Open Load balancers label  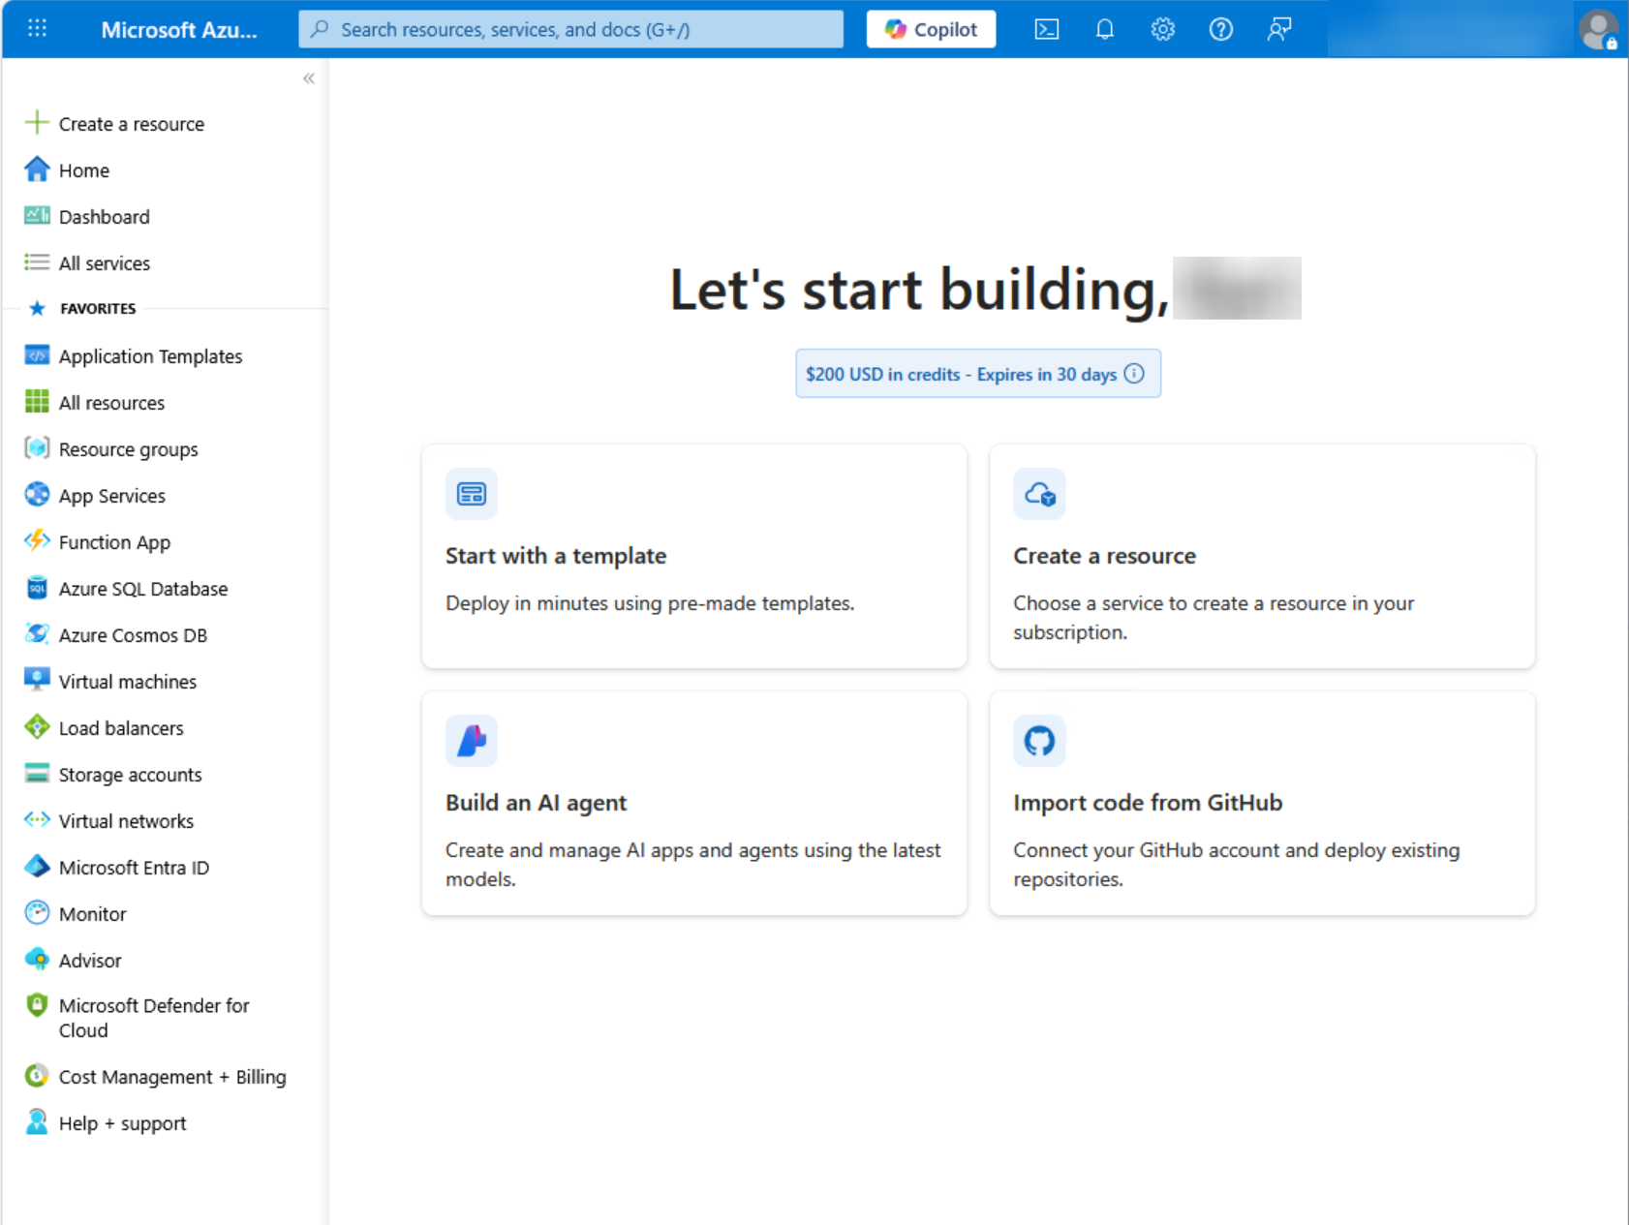point(121,728)
